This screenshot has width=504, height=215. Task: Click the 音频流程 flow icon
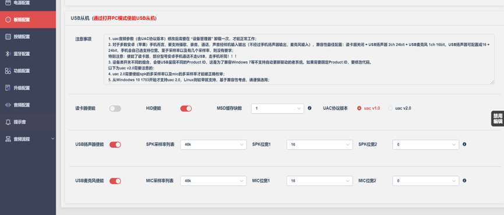tap(8, 139)
